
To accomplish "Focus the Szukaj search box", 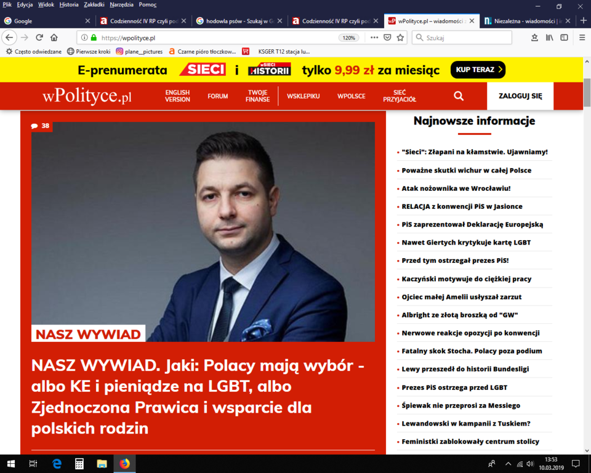I will pyautogui.click(x=462, y=38).
